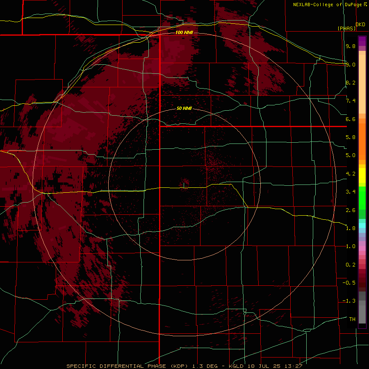The height and width of the screenshot is (369, 369).
Task: Click the 1.8 legend value
Action: pyautogui.click(x=351, y=228)
